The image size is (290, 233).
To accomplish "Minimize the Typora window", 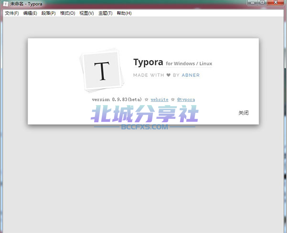I will (x=253, y=2).
